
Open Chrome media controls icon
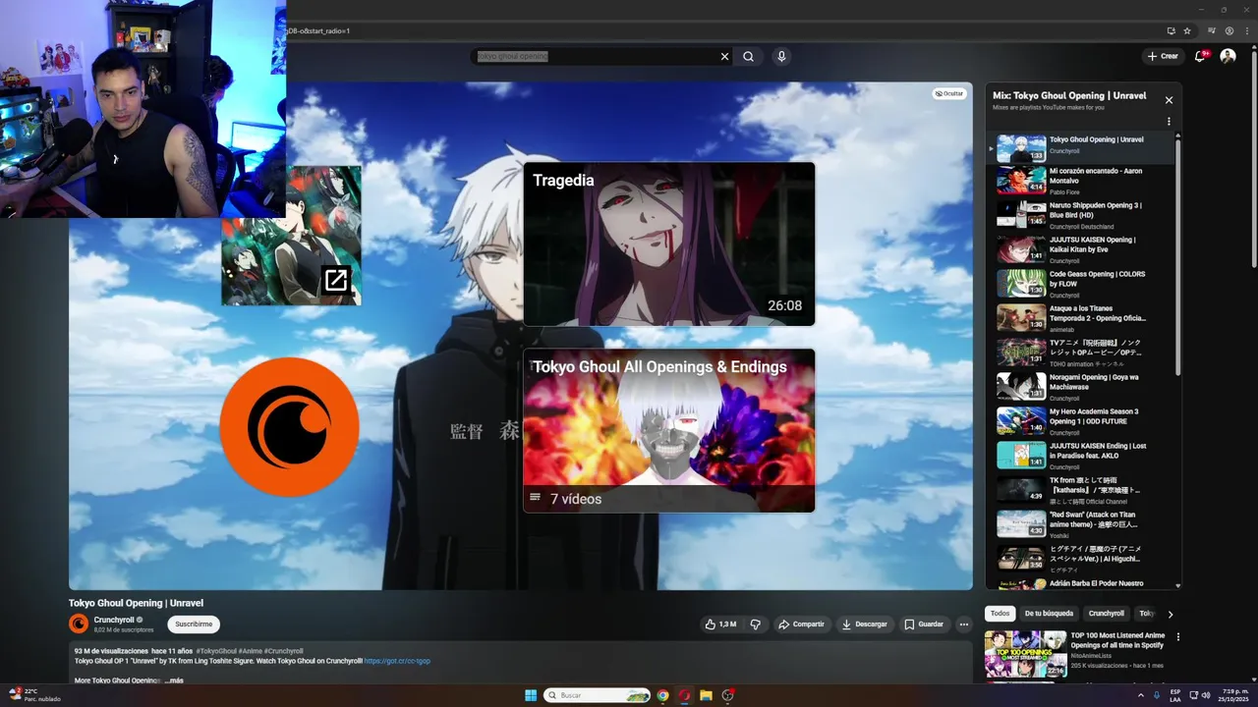pos(1212,30)
